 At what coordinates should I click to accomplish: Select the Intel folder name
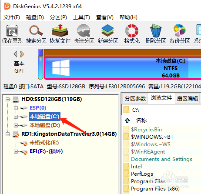click(136, 166)
